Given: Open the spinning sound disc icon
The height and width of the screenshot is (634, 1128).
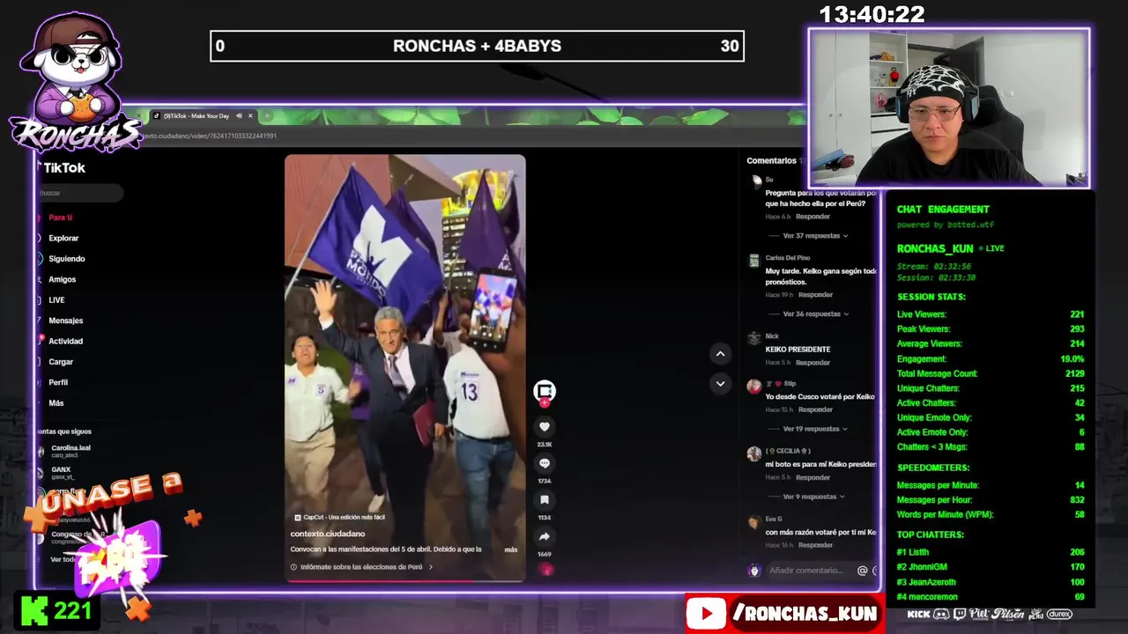Looking at the screenshot, I should (x=546, y=570).
